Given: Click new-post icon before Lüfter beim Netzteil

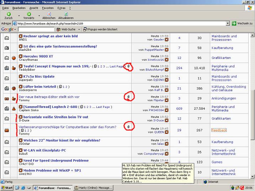Looking at the screenshot, I should tap(21, 87).
